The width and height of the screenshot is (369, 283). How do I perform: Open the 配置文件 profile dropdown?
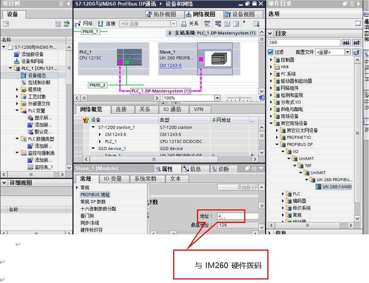click(348, 52)
